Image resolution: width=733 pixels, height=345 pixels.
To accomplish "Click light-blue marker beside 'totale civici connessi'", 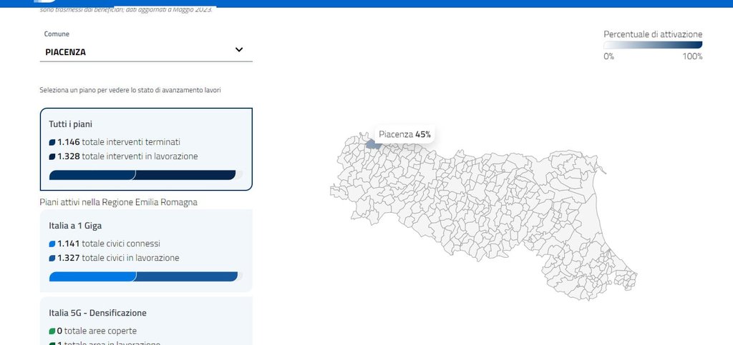I will [52, 244].
